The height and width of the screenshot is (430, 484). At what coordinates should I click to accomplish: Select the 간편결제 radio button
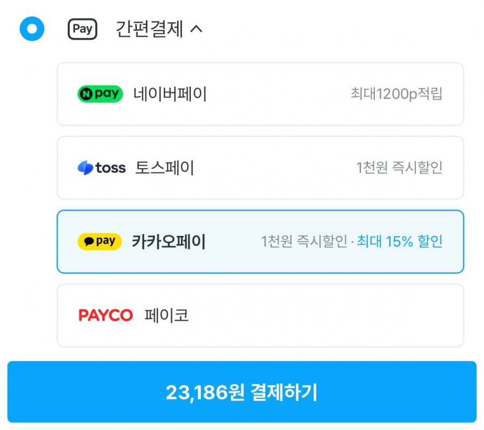[32, 28]
